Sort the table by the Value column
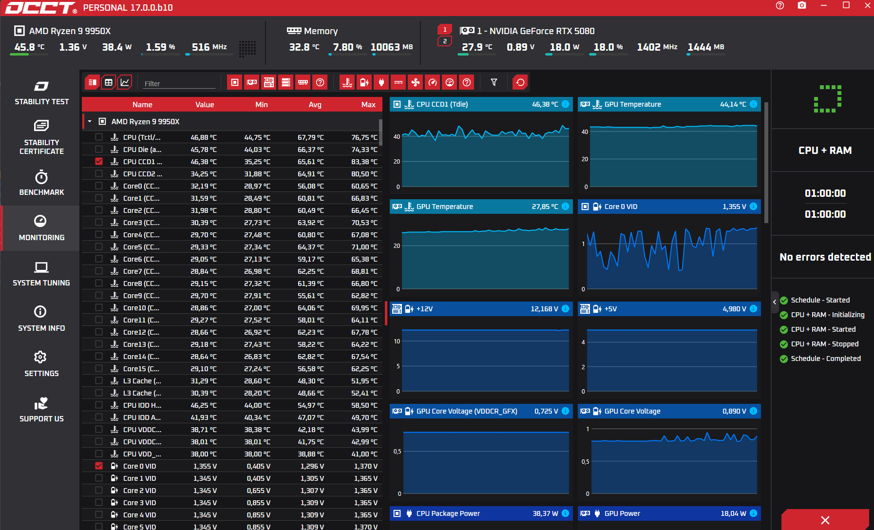Image resolution: width=874 pixels, height=530 pixels. point(205,105)
